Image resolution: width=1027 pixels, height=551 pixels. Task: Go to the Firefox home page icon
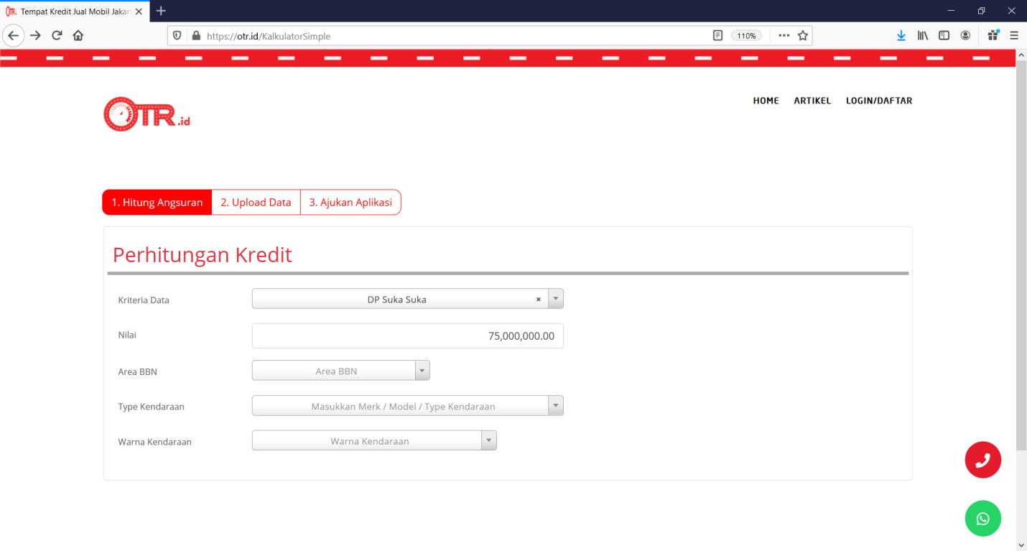[x=78, y=35]
